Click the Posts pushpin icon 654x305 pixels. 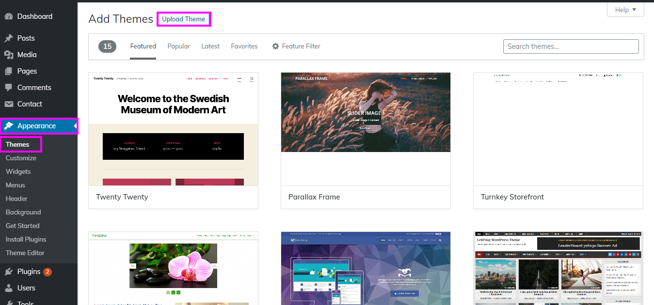[x=9, y=38]
